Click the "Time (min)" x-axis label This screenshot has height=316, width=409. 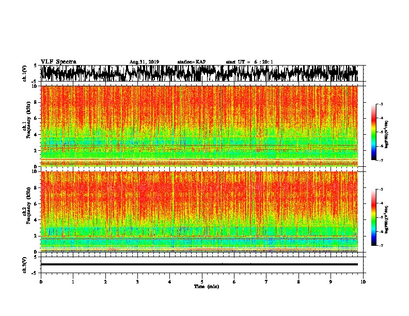[x=207, y=287]
